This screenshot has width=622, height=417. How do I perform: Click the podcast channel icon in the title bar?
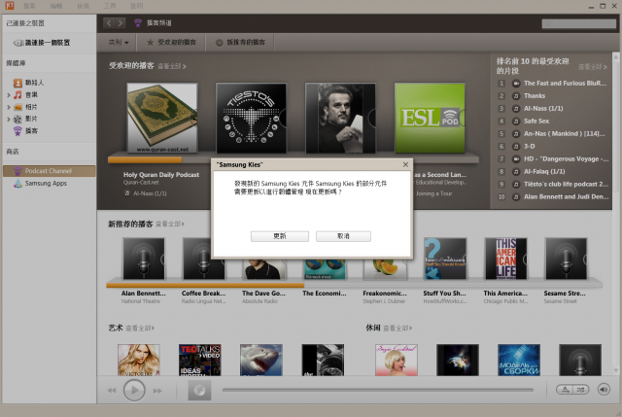point(138,23)
